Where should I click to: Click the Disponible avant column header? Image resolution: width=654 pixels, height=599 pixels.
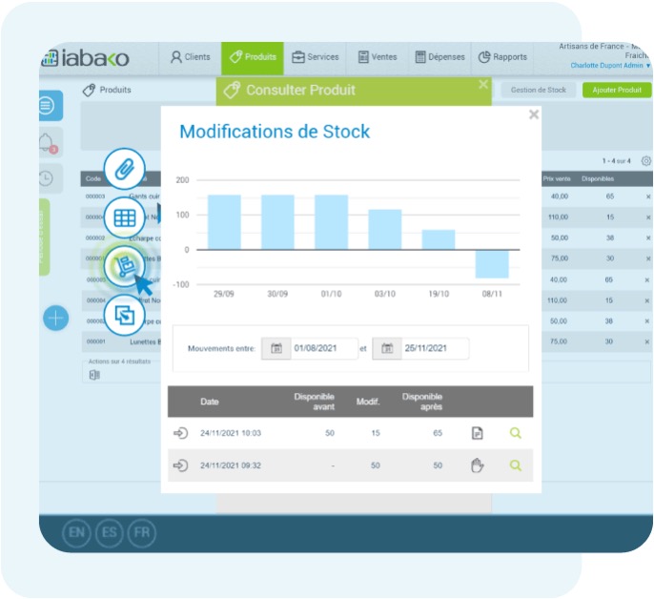pyautogui.click(x=314, y=402)
